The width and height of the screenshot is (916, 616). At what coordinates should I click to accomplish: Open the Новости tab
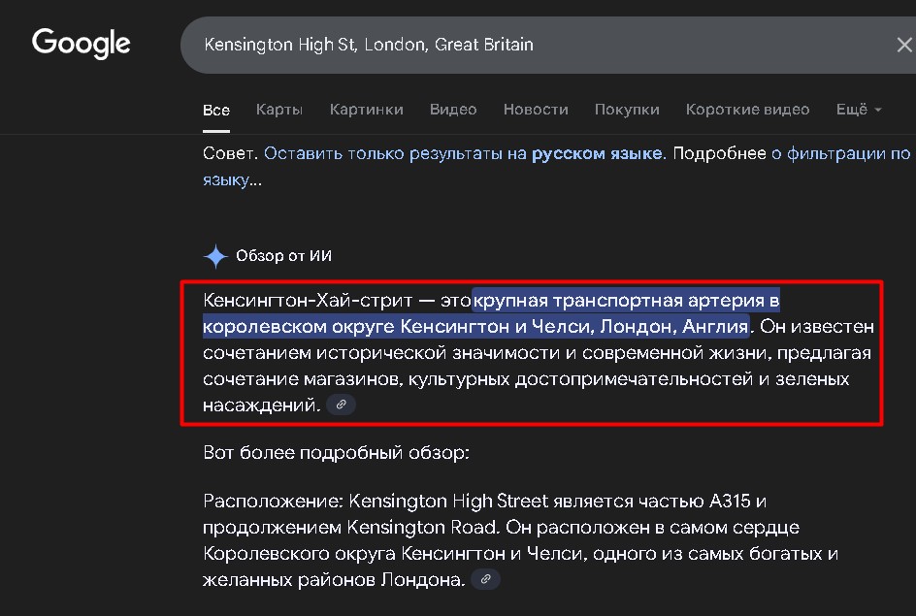(x=536, y=110)
